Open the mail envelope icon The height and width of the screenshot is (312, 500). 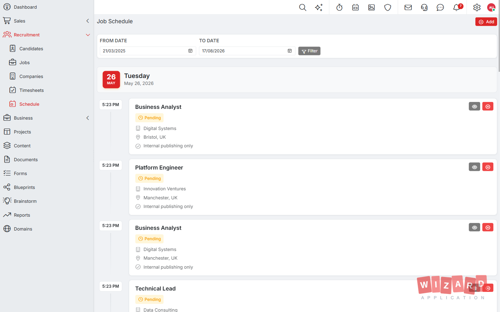click(x=408, y=7)
